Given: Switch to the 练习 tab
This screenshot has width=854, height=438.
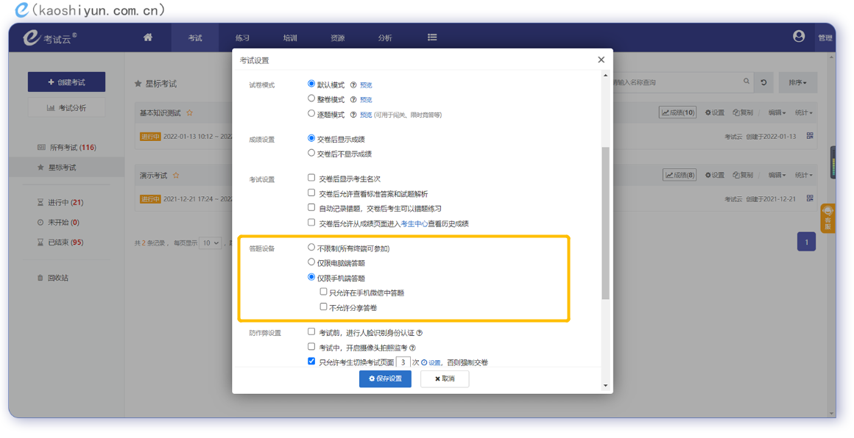Looking at the screenshot, I should click(x=242, y=37).
